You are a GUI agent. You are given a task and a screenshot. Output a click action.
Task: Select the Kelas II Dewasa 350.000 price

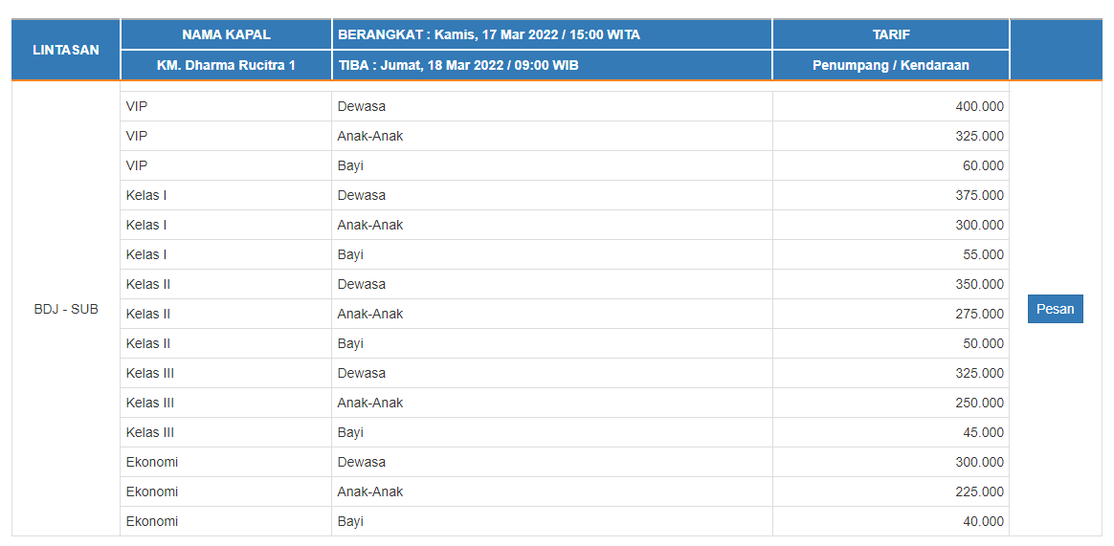(979, 284)
